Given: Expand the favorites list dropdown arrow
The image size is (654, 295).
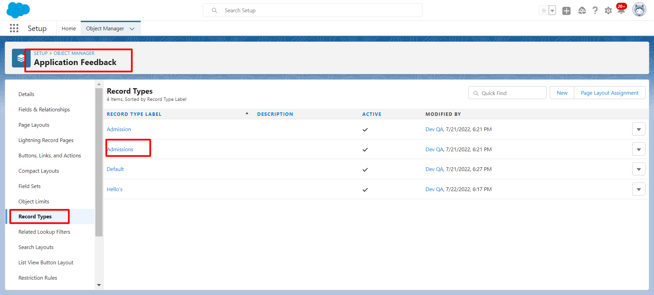Looking at the screenshot, I should (x=552, y=11).
